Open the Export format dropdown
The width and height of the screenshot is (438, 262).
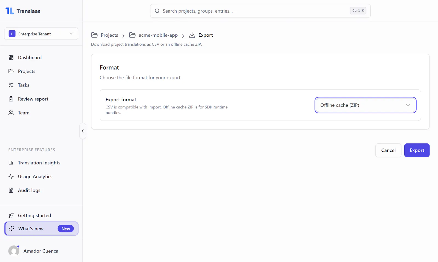pyautogui.click(x=365, y=105)
